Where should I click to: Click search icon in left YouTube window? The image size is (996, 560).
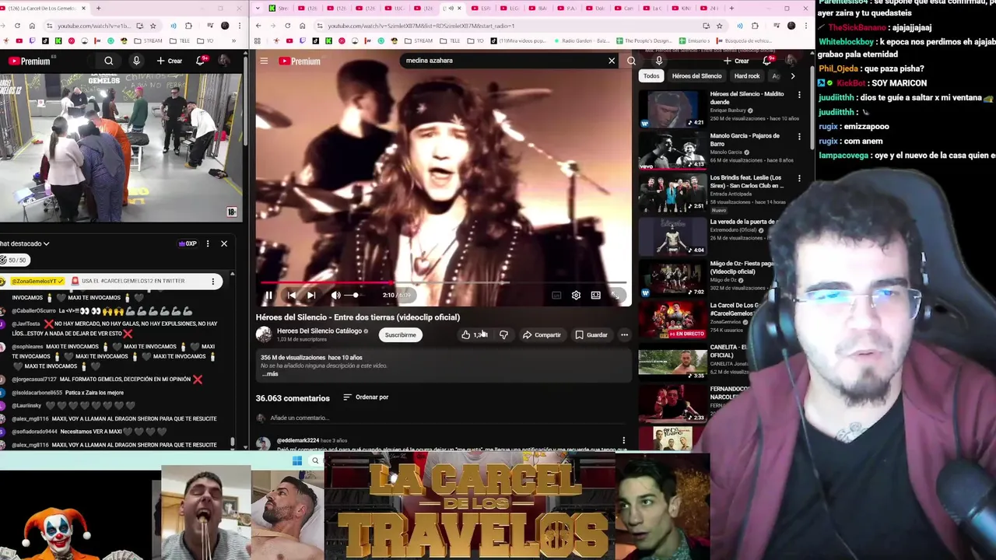[x=109, y=61]
